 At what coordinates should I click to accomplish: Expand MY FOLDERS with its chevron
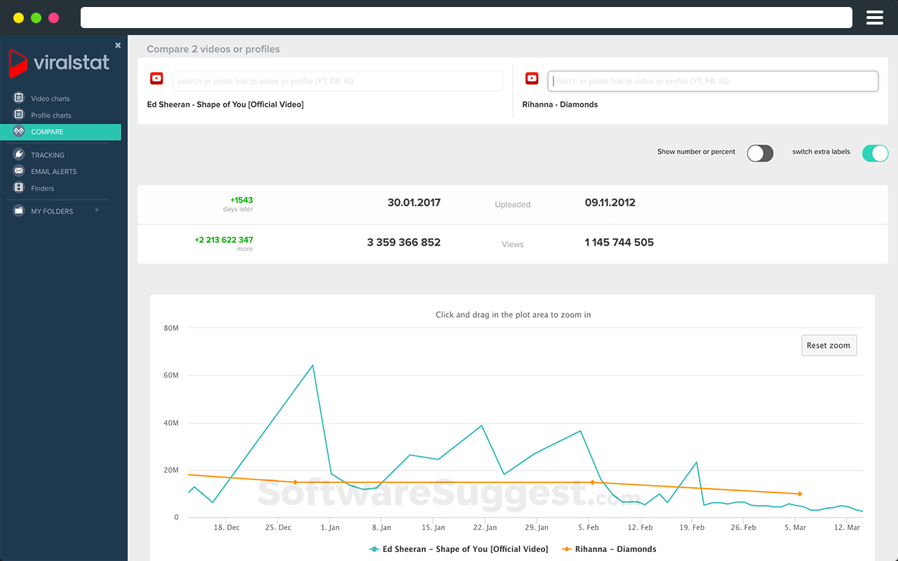point(98,210)
